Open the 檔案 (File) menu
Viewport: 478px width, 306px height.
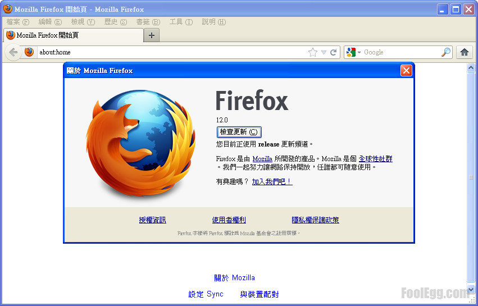coord(17,22)
